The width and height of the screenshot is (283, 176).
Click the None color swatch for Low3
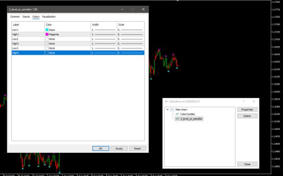47,48
